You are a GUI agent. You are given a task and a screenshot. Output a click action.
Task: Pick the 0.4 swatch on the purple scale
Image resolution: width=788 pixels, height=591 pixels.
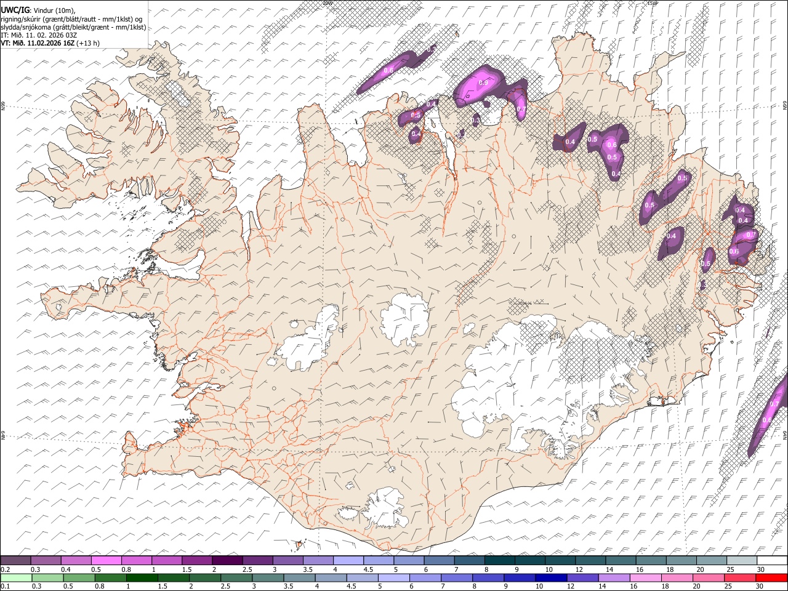[76, 561]
